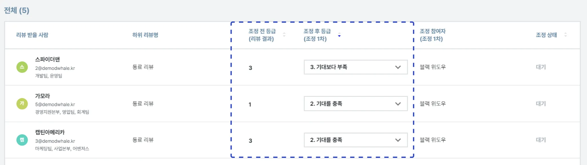Open the 가모라 name link

pyautogui.click(x=42, y=96)
